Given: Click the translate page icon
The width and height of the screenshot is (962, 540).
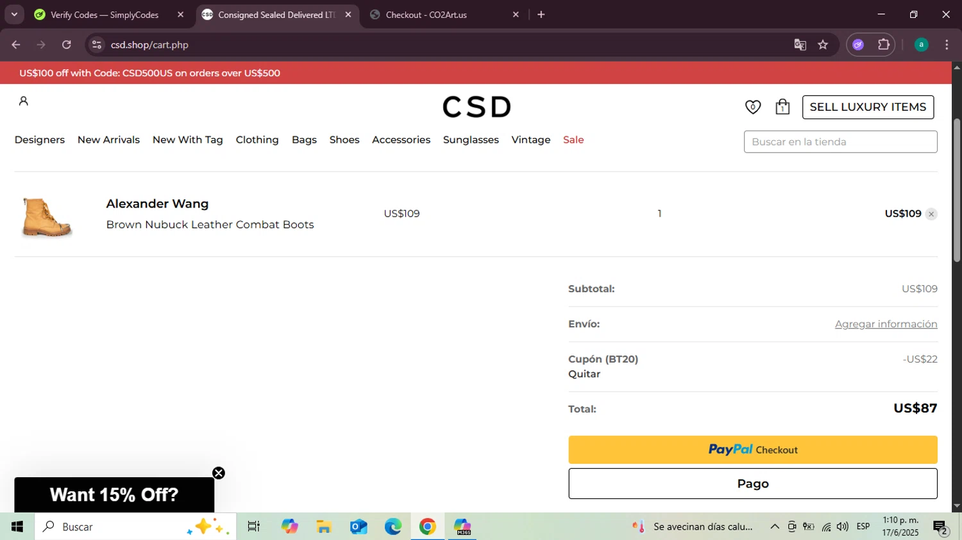Looking at the screenshot, I should 800,45.
